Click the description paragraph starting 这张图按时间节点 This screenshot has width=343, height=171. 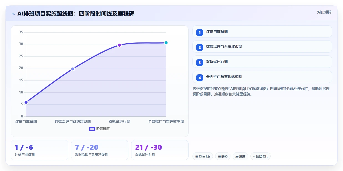tap(261, 91)
